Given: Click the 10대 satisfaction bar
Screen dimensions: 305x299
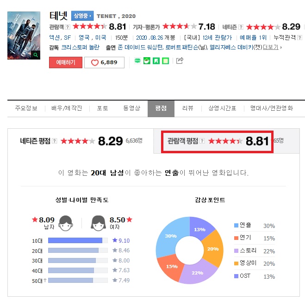Looking at the screenshot, I should pos(78,240).
